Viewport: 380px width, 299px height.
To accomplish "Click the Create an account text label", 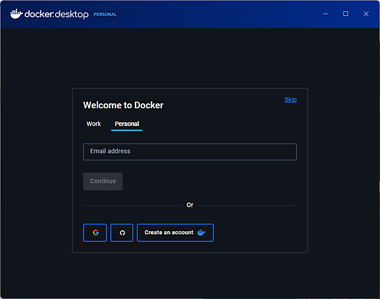I will (168, 232).
